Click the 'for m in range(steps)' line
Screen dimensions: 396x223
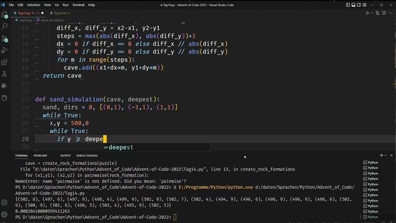[x=96, y=59]
